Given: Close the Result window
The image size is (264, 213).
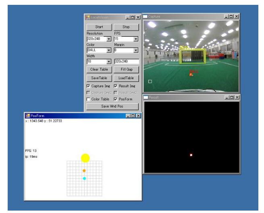Looking at the screenshot, I should pos(237,97).
